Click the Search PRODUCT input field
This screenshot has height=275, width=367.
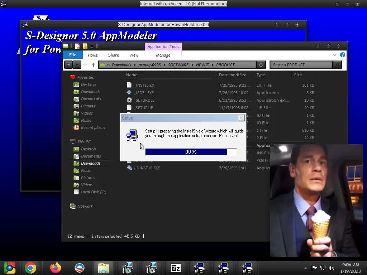coord(301,65)
